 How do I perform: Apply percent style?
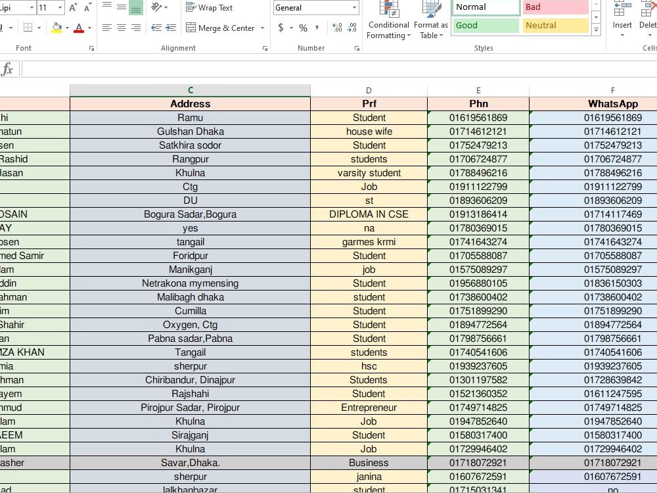pyautogui.click(x=304, y=28)
